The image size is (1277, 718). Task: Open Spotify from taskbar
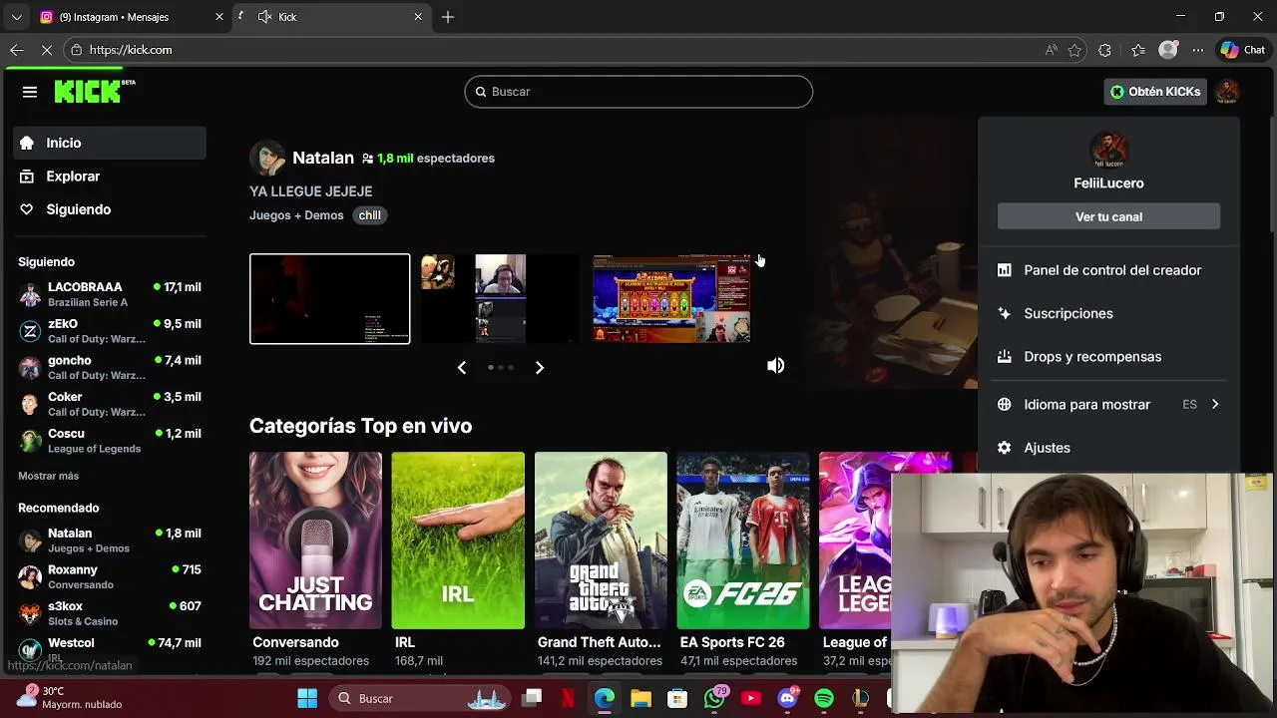tap(824, 698)
